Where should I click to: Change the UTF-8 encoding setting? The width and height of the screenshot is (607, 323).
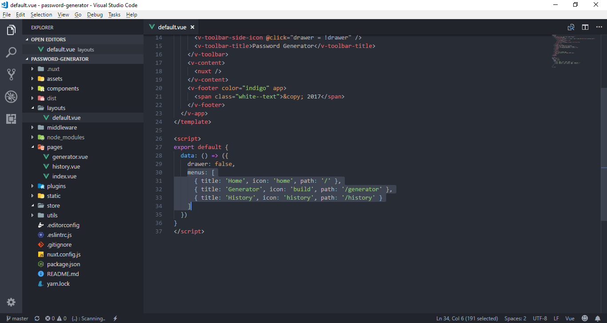540,318
